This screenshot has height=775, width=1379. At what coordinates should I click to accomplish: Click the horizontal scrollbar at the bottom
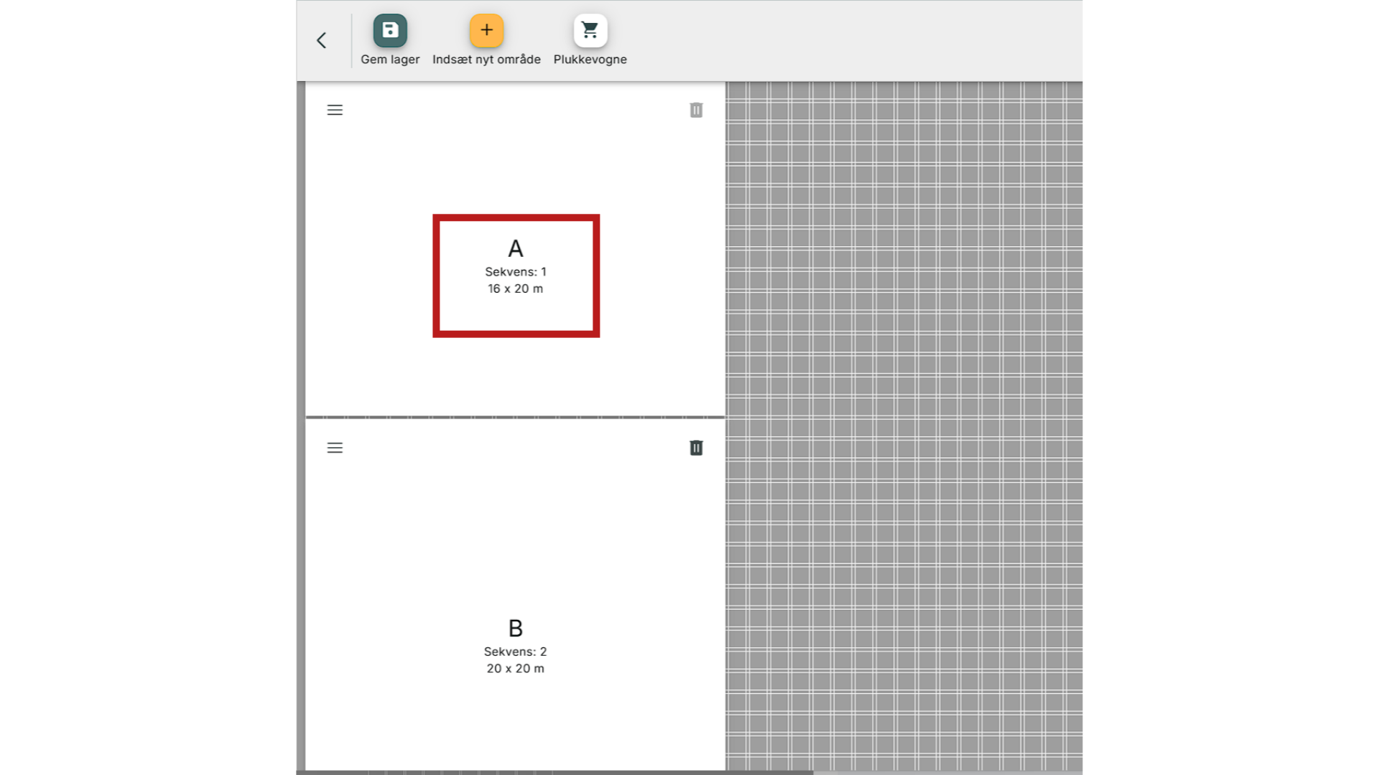click(x=554, y=773)
